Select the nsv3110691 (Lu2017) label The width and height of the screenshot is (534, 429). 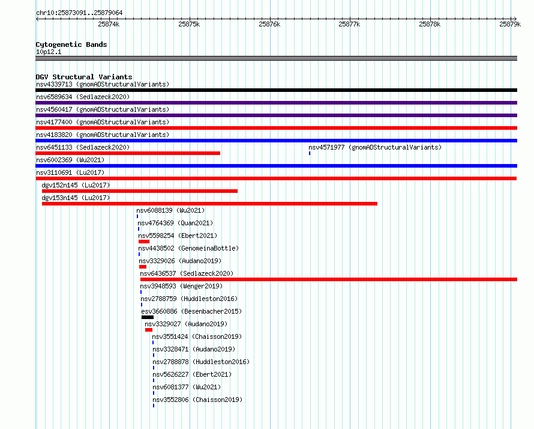(70, 172)
